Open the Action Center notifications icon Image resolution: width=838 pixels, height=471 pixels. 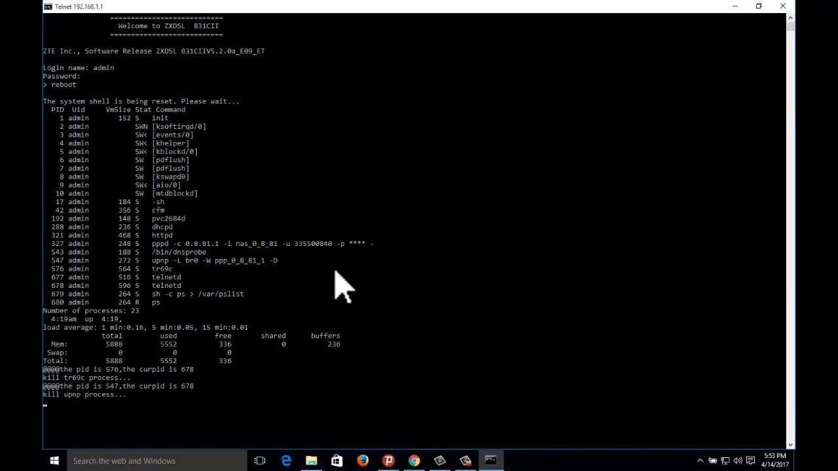(x=750, y=461)
